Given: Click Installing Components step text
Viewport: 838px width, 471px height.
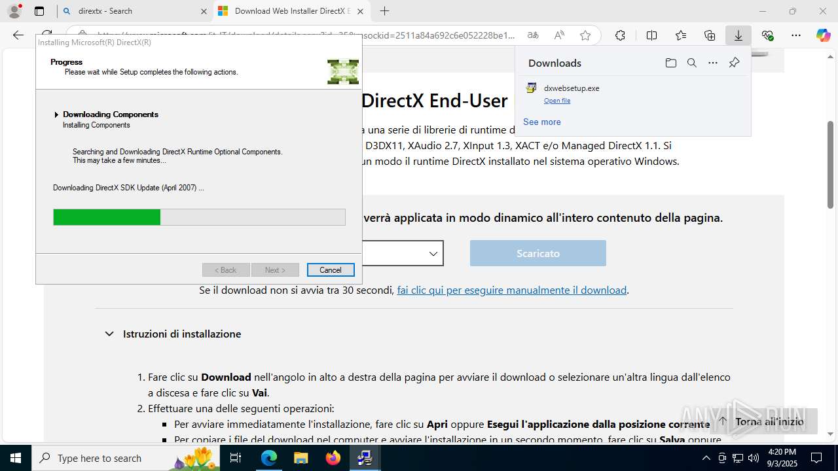Looking at the screenshot, I should (x=96, y=125).
